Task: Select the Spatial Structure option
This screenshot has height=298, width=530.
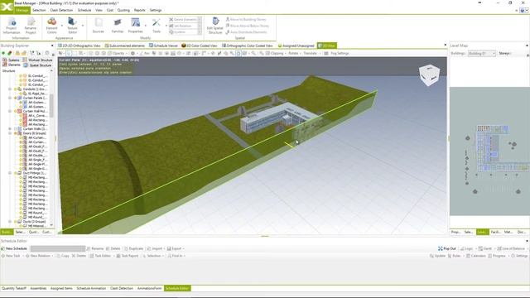Action: pos(37,65)
